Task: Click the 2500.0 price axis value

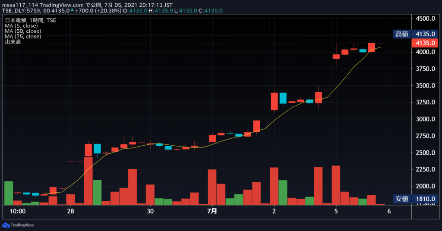Action: (x=425, y=153)
